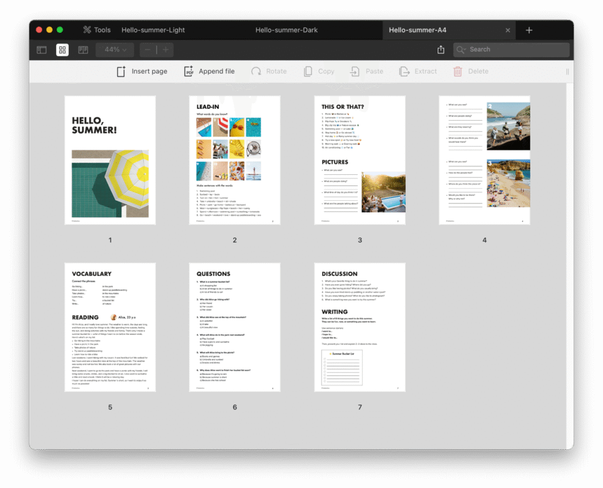Viewport: 603px width, 488px height.
Task: Click the Rotate icon
Action: (x=256, y=71)
